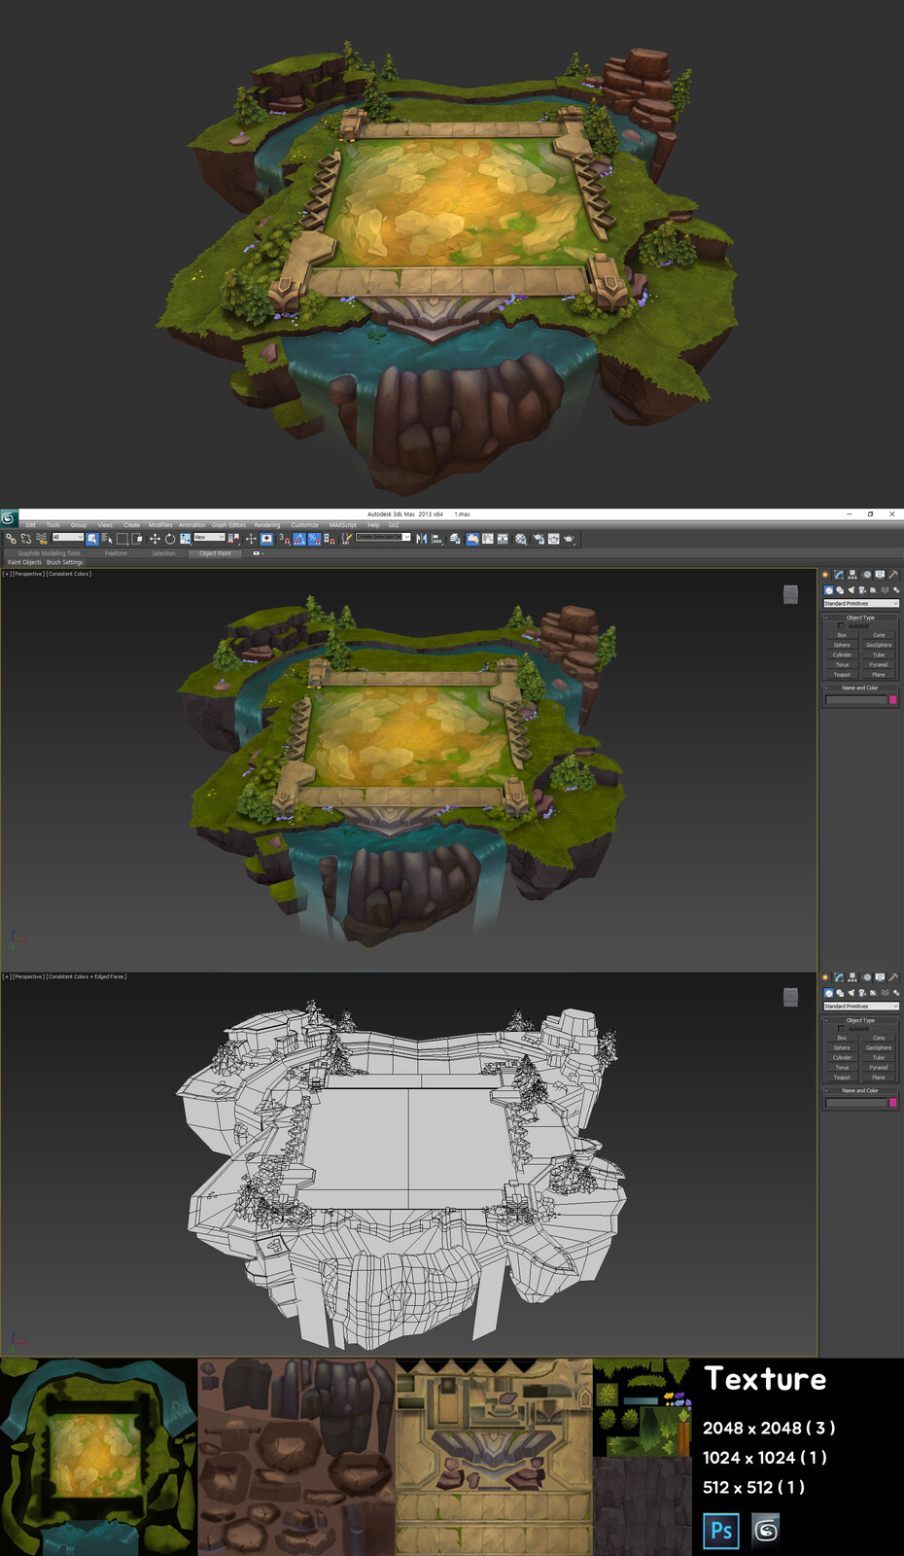This screenshot has height=1556, width=904.
Task: Click Teapot button in upper command panel
Action: point(842,675)
